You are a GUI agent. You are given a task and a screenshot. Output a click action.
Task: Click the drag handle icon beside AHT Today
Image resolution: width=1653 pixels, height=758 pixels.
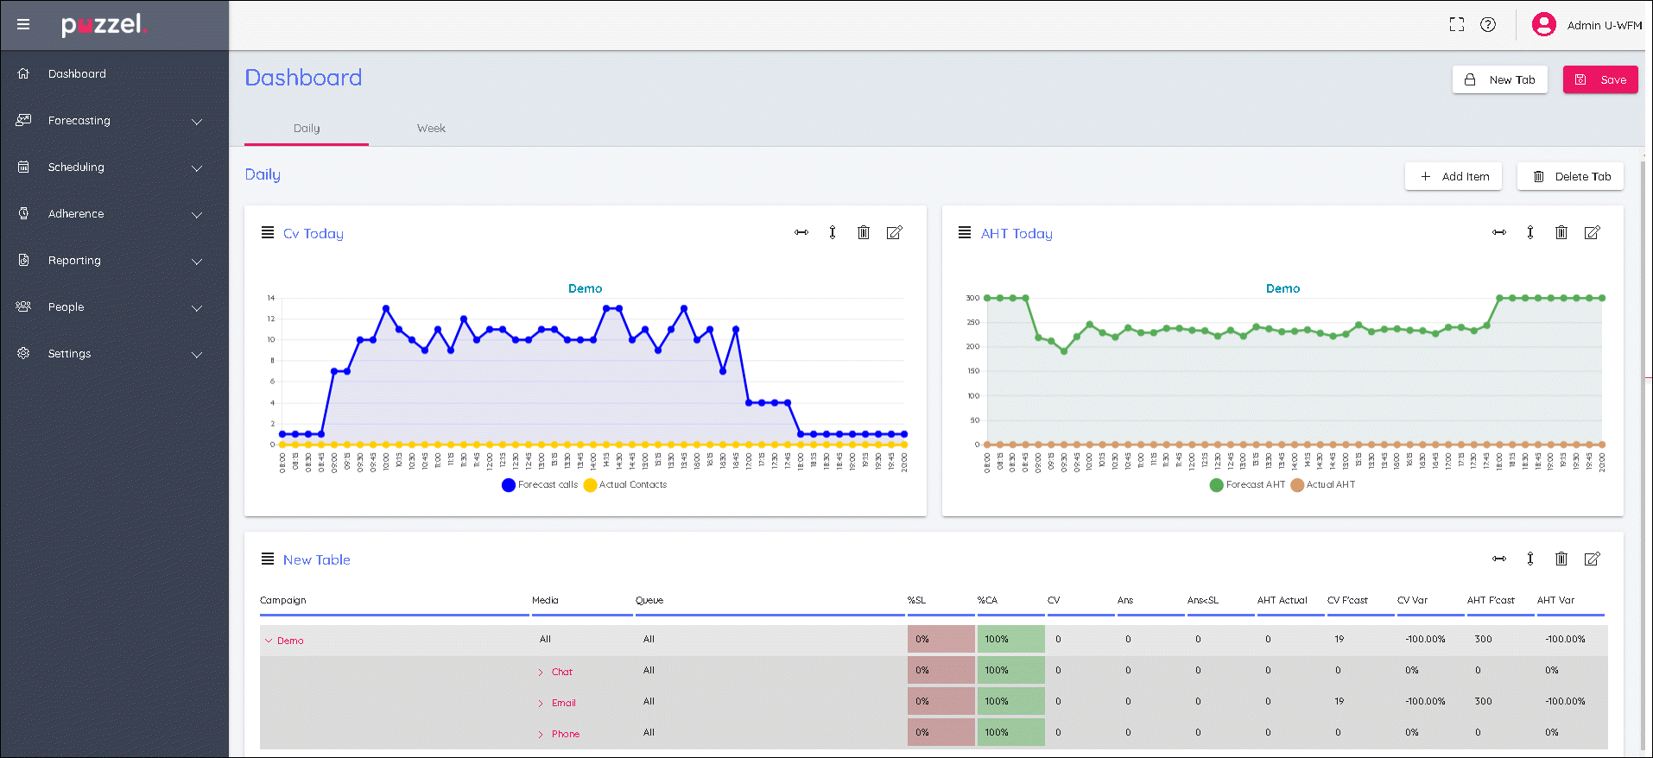[x=965, y=232]
